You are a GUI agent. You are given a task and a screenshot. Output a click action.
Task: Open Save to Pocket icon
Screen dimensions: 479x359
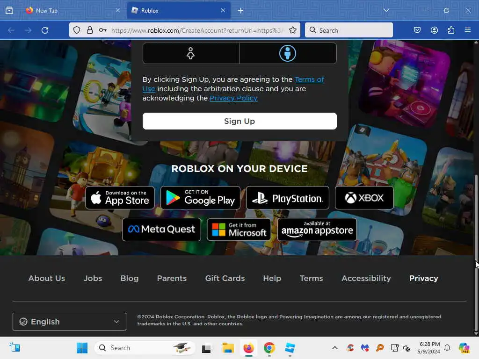(417, 30)
